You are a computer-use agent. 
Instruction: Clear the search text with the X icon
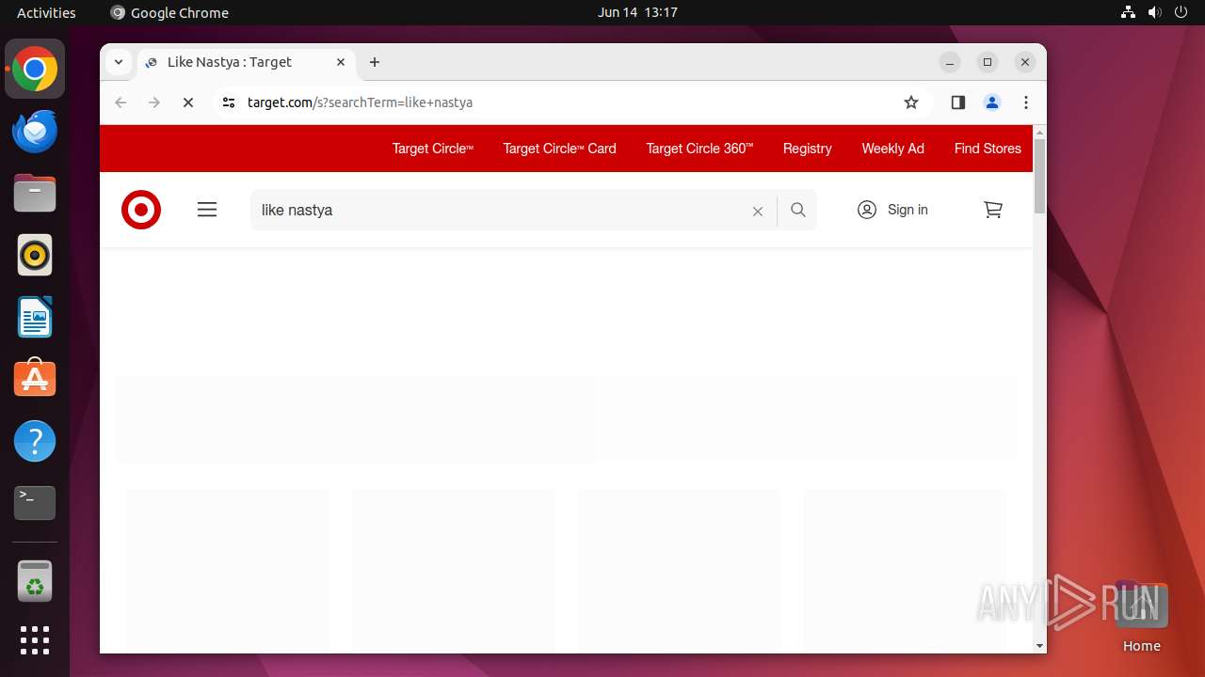click(758, 211)
